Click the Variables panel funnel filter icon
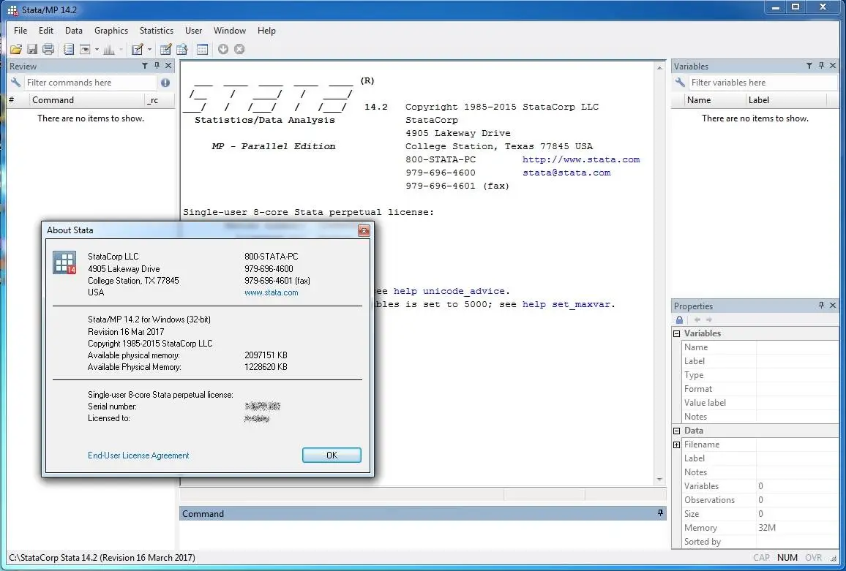The height and width of the screenshot is (571, 846). (x=809, y=66)
